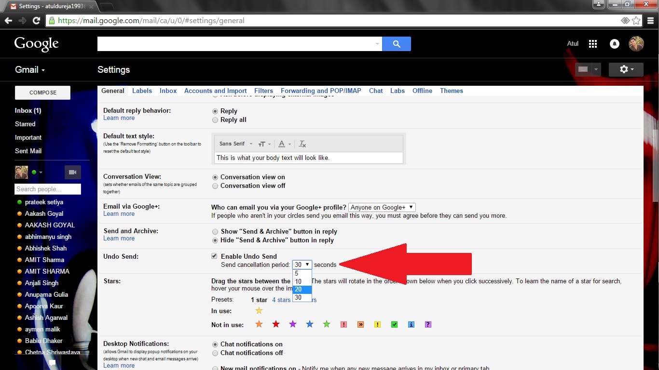Choose Show "Send & Archive" button option
This screenshot has width=659, height=370.
coord(215,231)
